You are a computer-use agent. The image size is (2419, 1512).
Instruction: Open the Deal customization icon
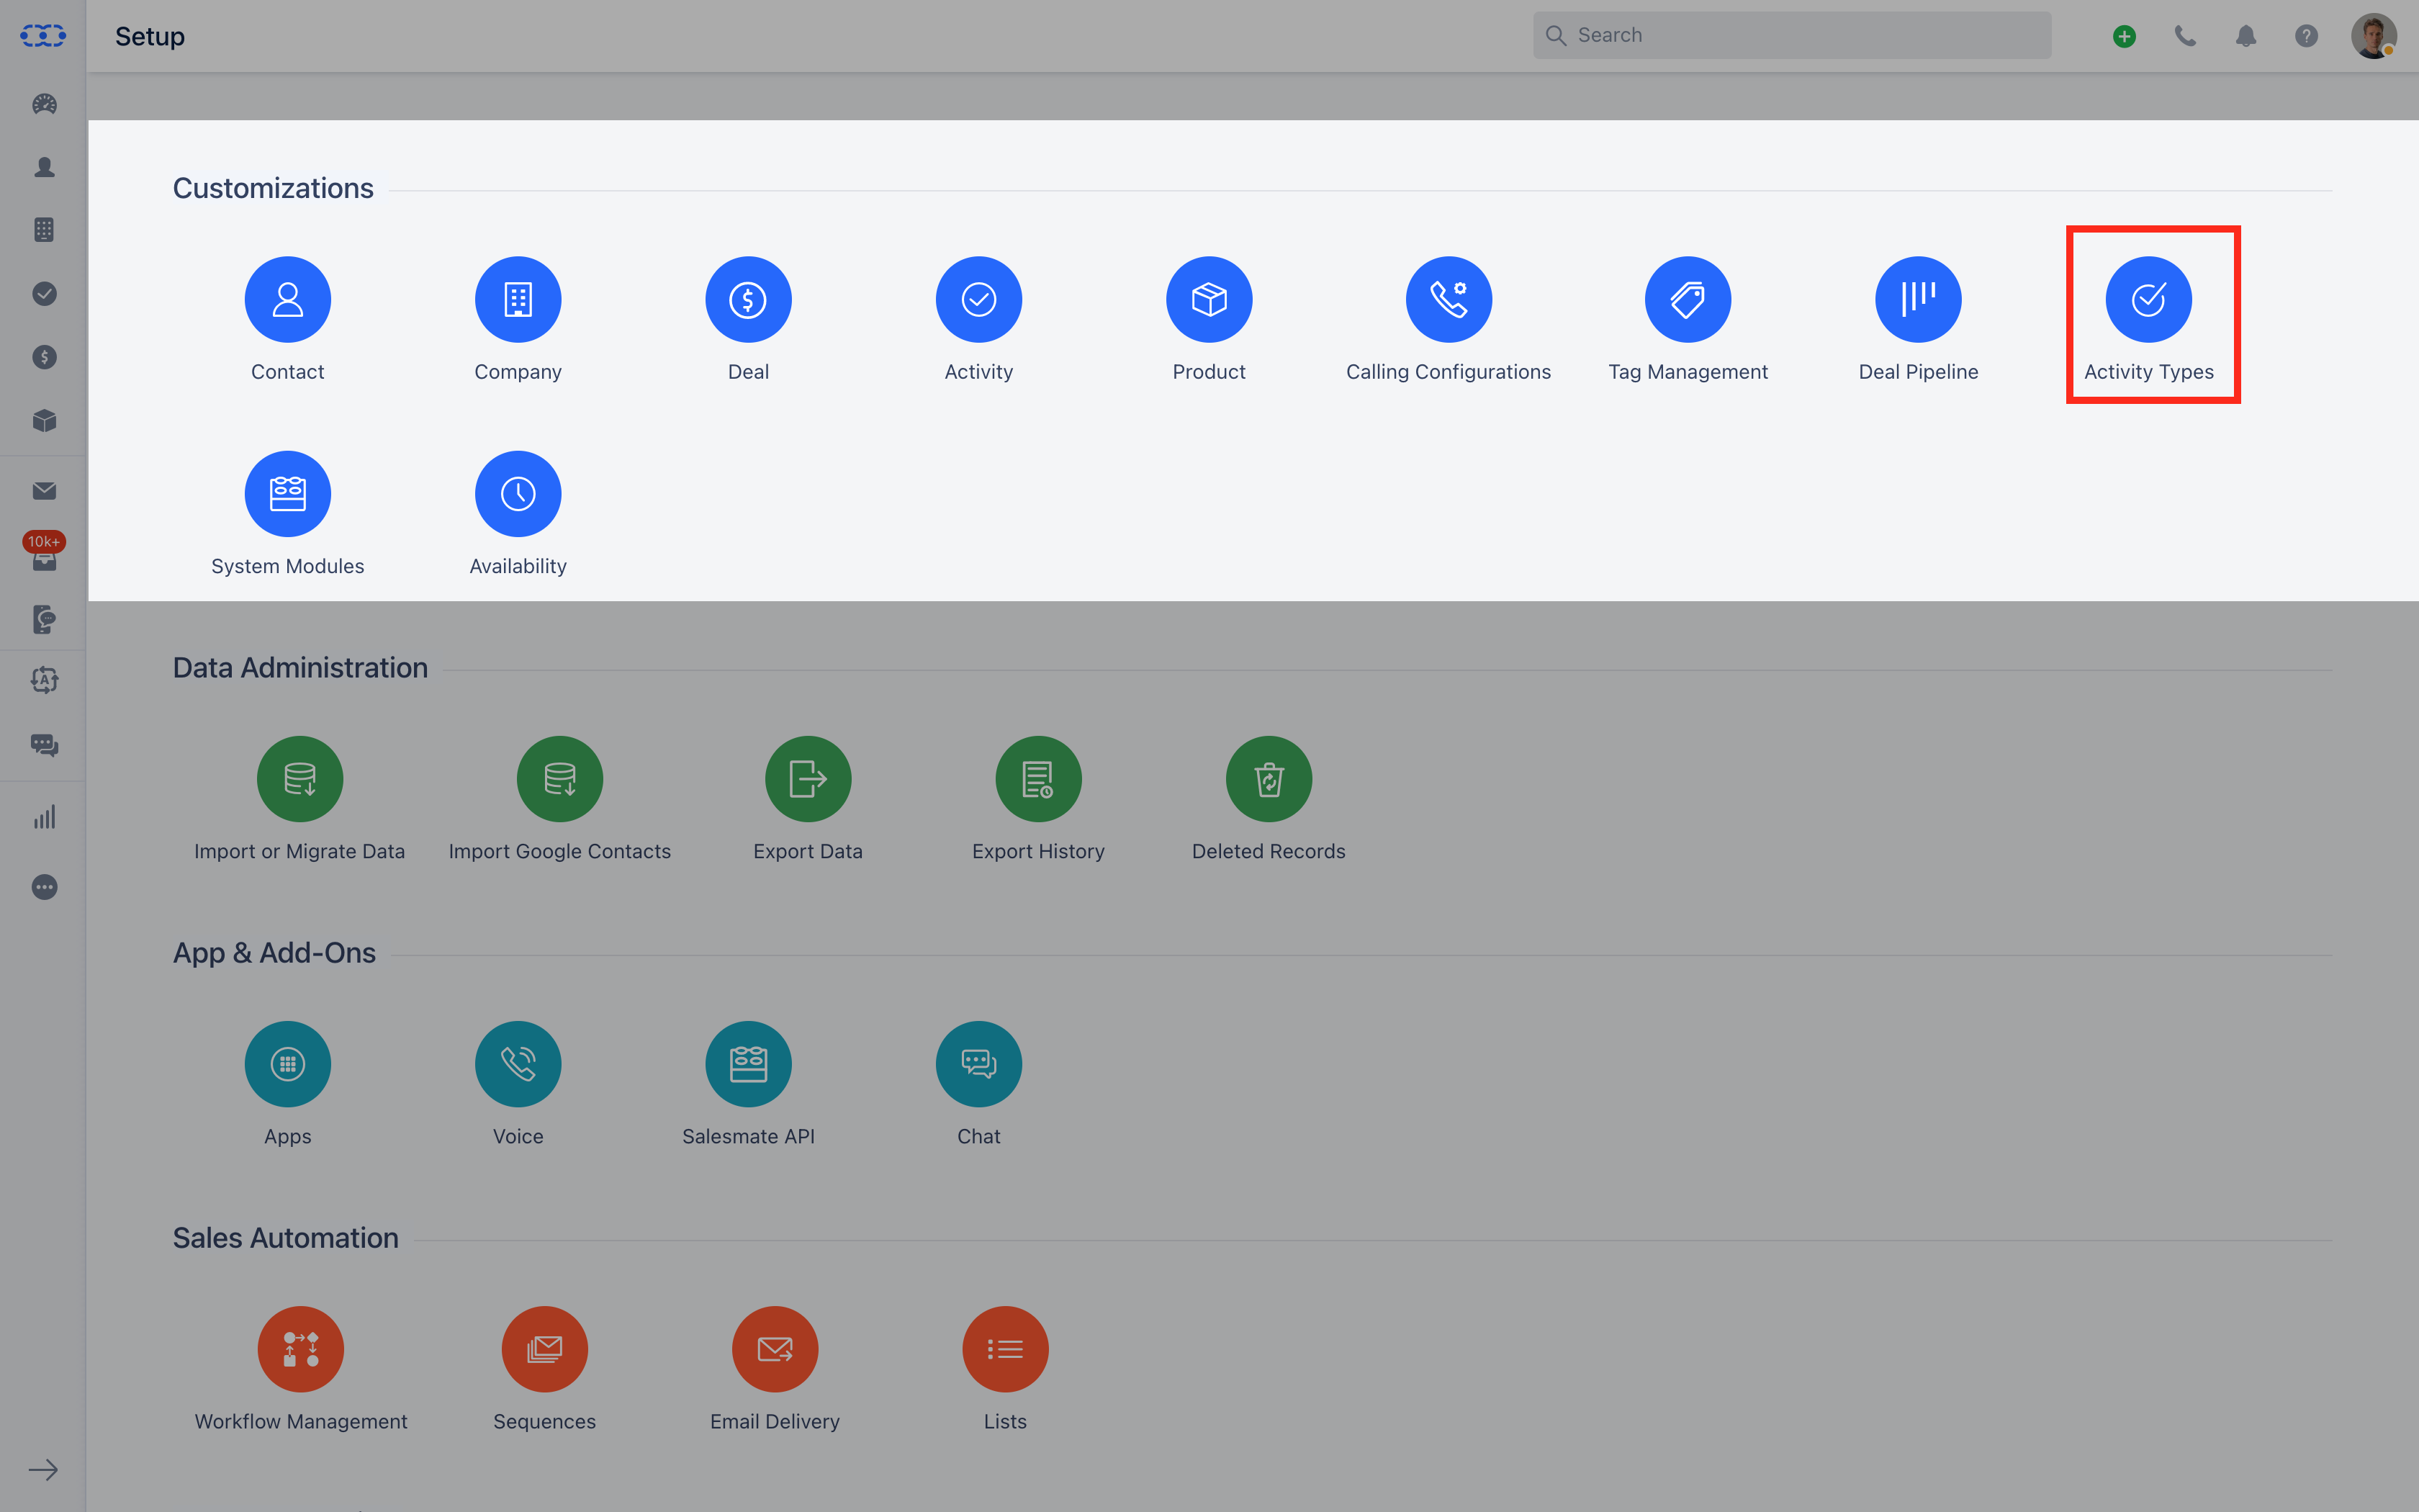[x=748, y=299]
